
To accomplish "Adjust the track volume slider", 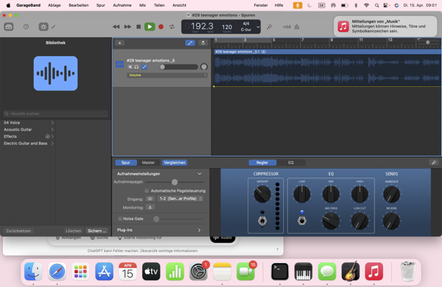I will pyautogui.click(x=178, y=67).
